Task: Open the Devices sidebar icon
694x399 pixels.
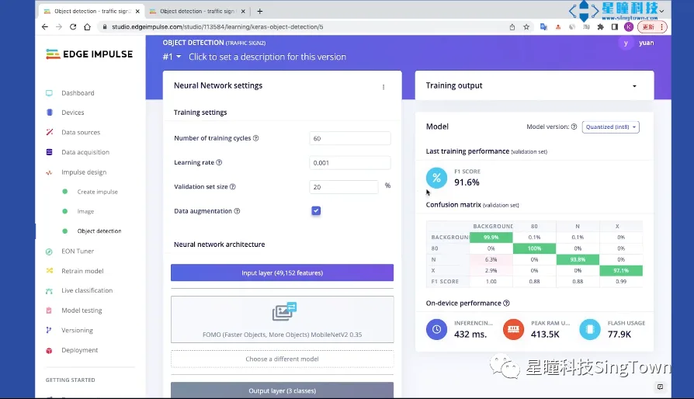Action: point(50,113)
